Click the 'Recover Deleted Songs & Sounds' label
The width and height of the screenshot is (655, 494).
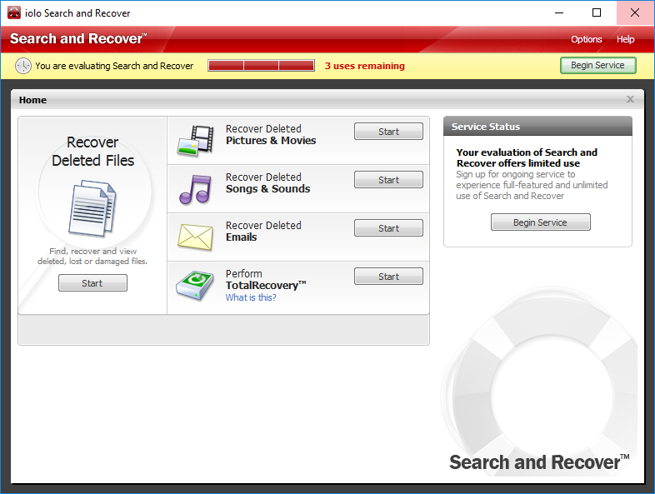tap(267, 183)
